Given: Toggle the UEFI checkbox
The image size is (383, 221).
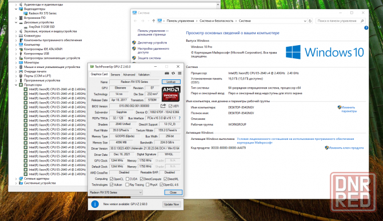Looking at the screenshot, I should [170, 106].
